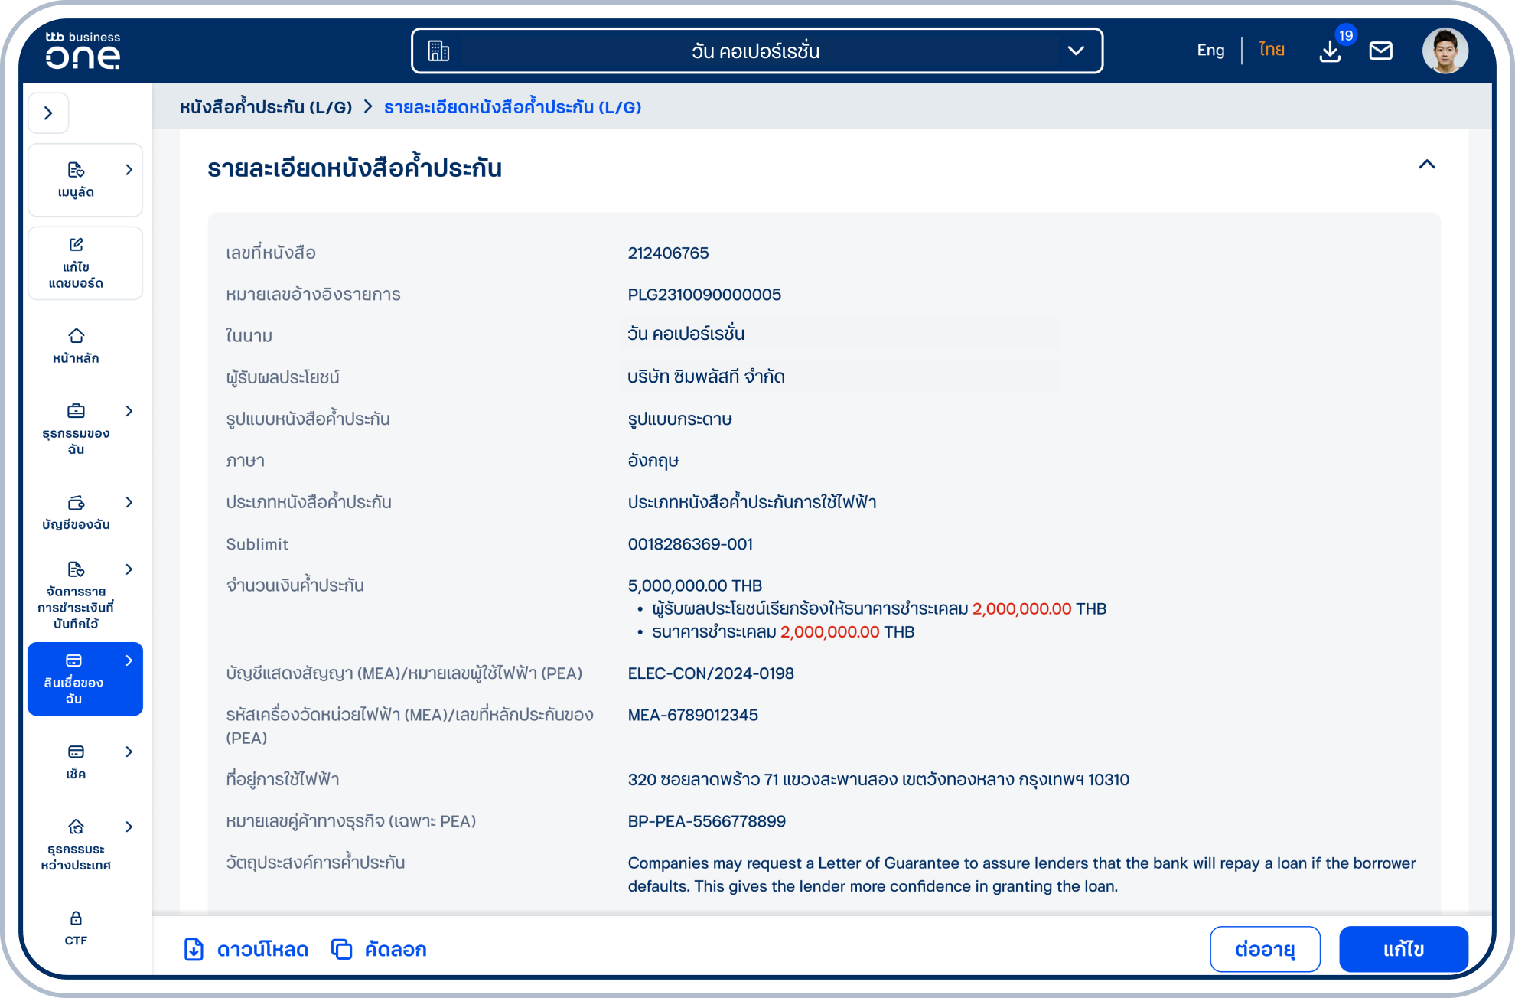Open the downloads tray showing 19 items
The image size is (1515, 998).
pyautogui.click(x=1329, y=50)
